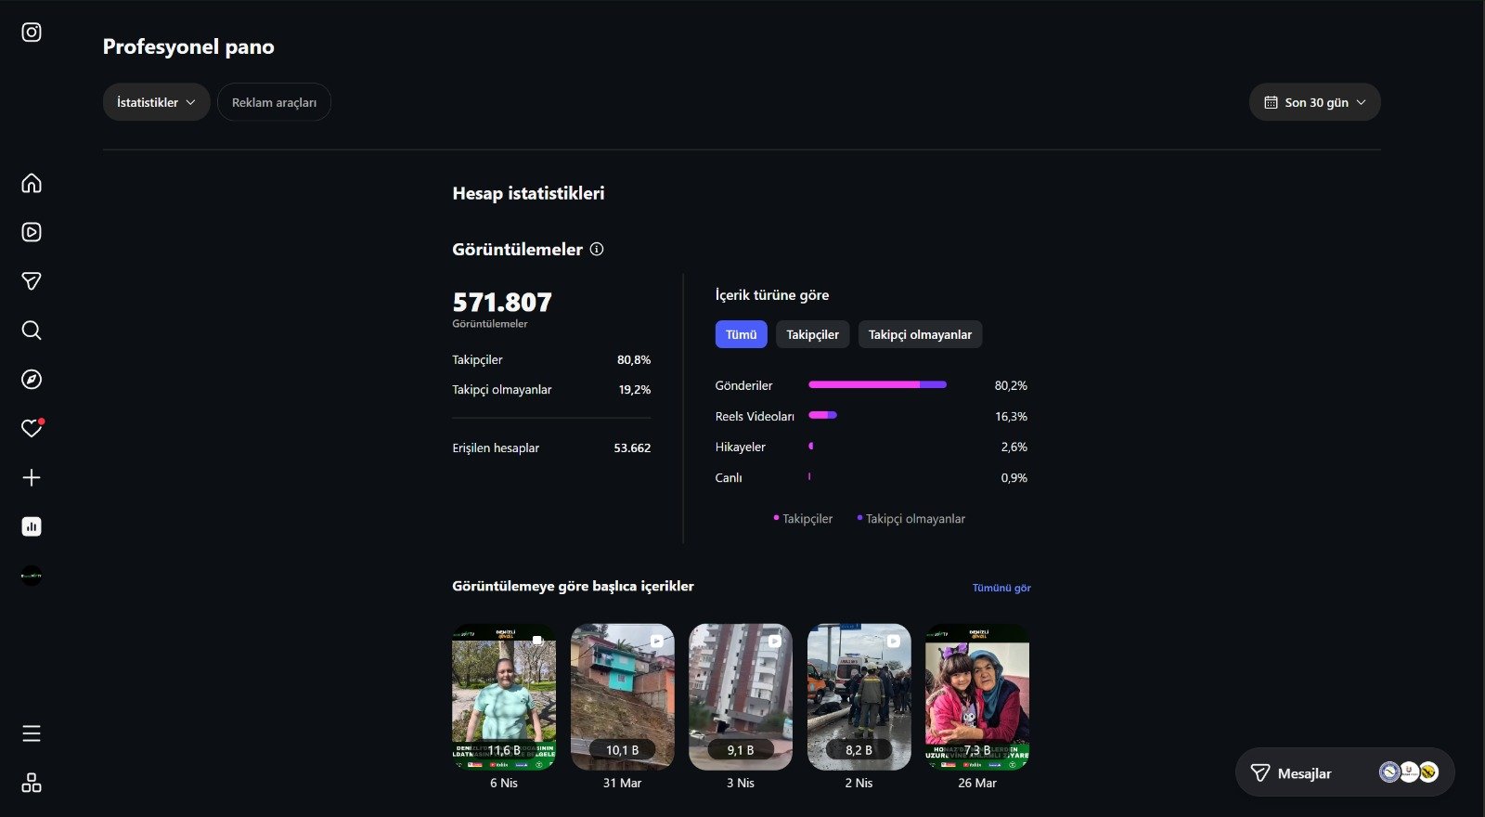This screenshot has width=1485, height=817.
Task: Open the professional dashboard chart icon
Action: pyautogui.click(x=32, y=526)
